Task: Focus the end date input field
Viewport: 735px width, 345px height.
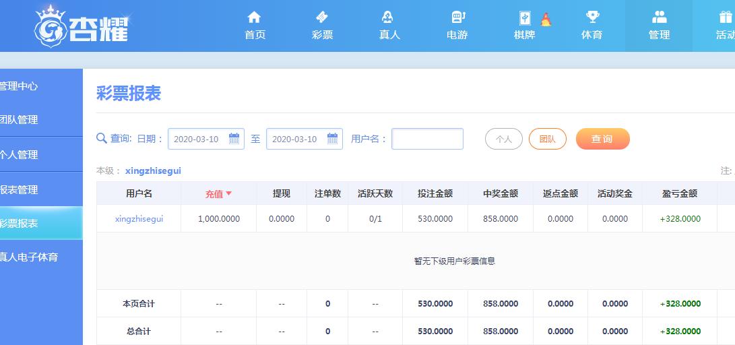Action: 305,139
